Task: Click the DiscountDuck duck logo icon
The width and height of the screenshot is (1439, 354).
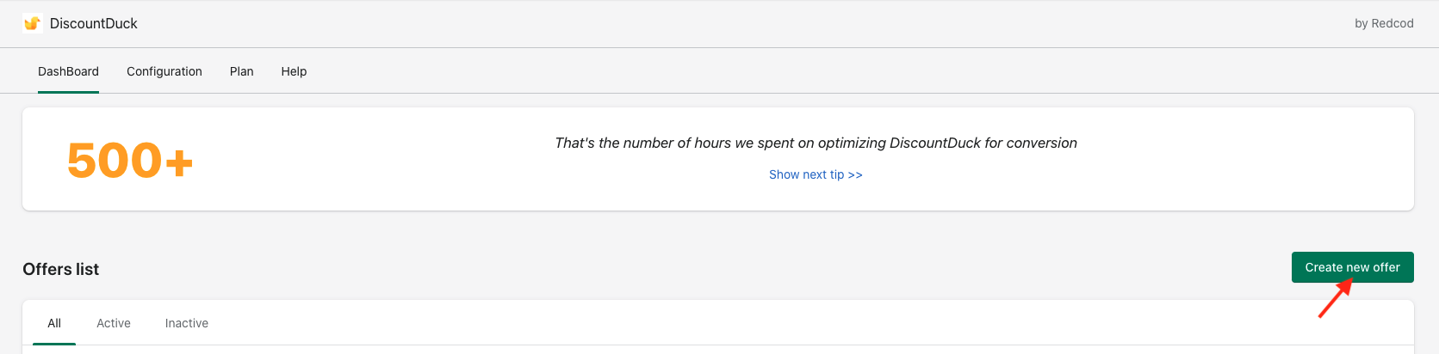Action: 33,23
